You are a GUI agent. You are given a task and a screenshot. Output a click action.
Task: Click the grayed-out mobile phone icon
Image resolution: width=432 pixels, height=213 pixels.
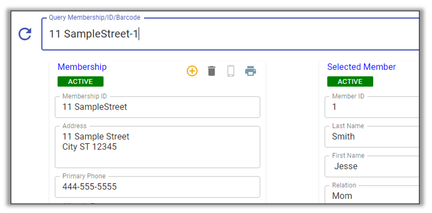231,71
